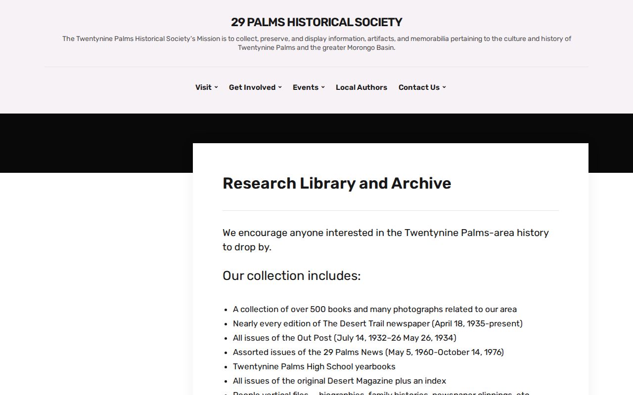
Task: Go to the Local Authors page
Action: (x=362, y=87)
